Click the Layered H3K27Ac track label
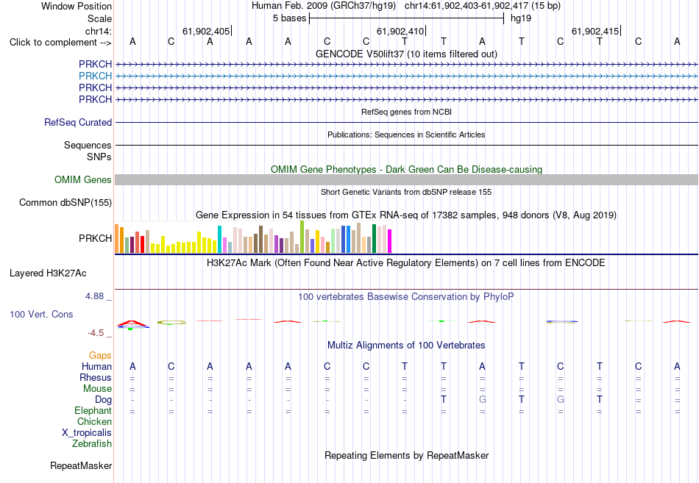 pyautogui.click(x=48, y=273)
